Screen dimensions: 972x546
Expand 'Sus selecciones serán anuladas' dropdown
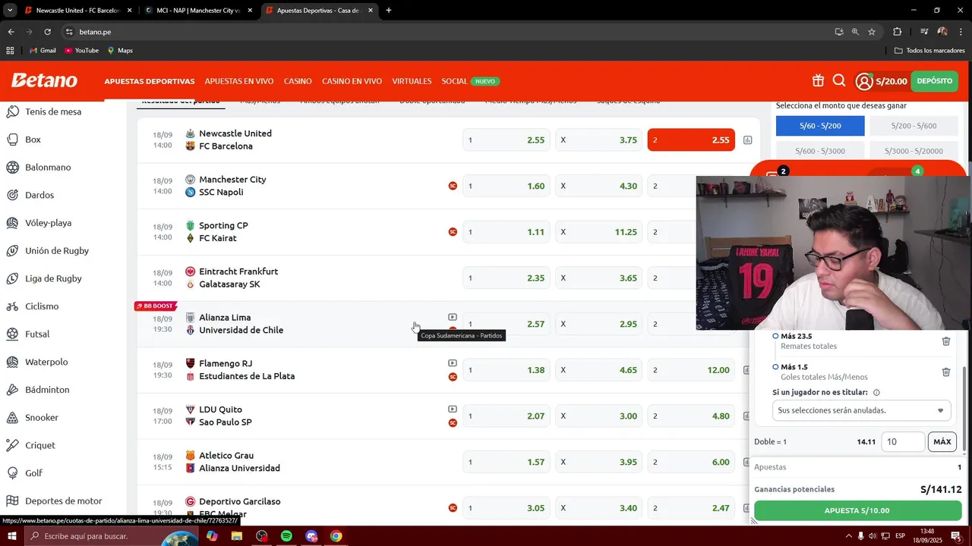click(x=861, y=410)
